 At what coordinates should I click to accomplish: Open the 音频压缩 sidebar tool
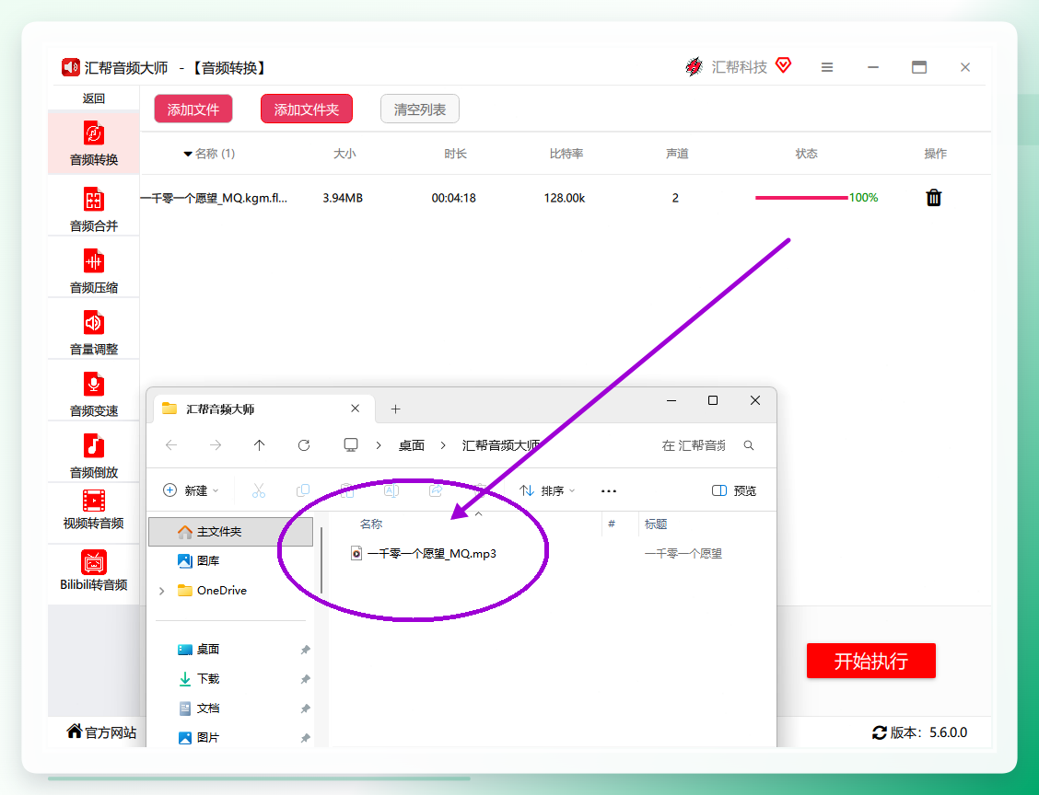[93, 271]
